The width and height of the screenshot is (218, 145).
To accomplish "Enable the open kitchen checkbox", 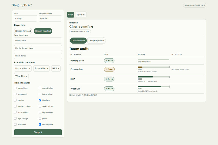I will coord(40,88).
